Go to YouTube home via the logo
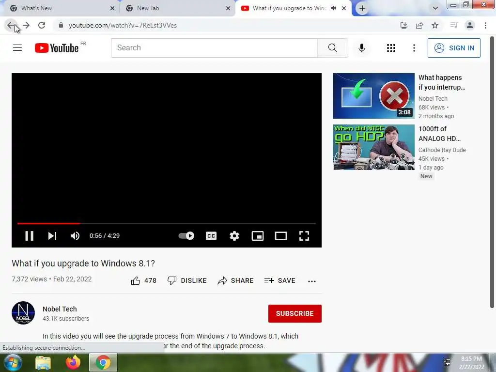This screenshot has width=496, height=372. click(57, 48)
